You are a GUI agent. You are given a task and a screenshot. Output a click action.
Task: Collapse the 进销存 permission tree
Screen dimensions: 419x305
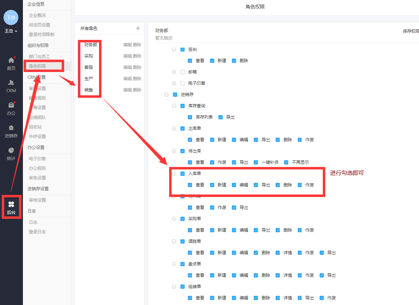pos(166,95)
